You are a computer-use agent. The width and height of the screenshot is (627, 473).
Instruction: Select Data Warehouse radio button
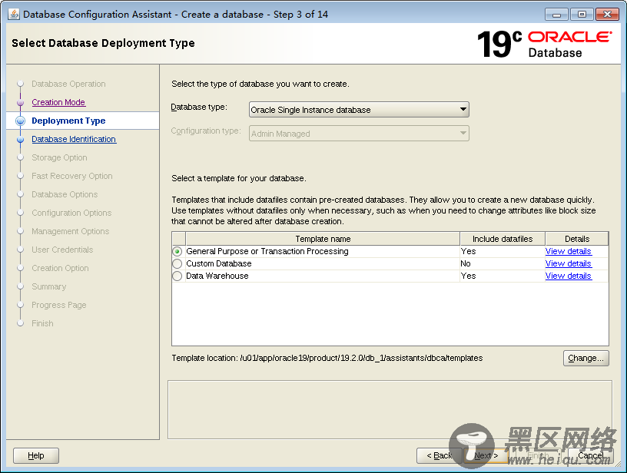click(x=177, y=276)
